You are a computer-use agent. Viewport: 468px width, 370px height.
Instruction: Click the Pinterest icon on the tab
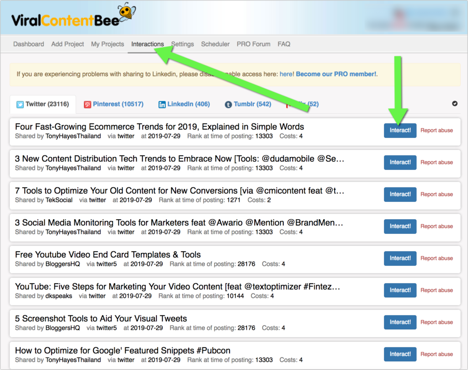[x=87, y=104]
